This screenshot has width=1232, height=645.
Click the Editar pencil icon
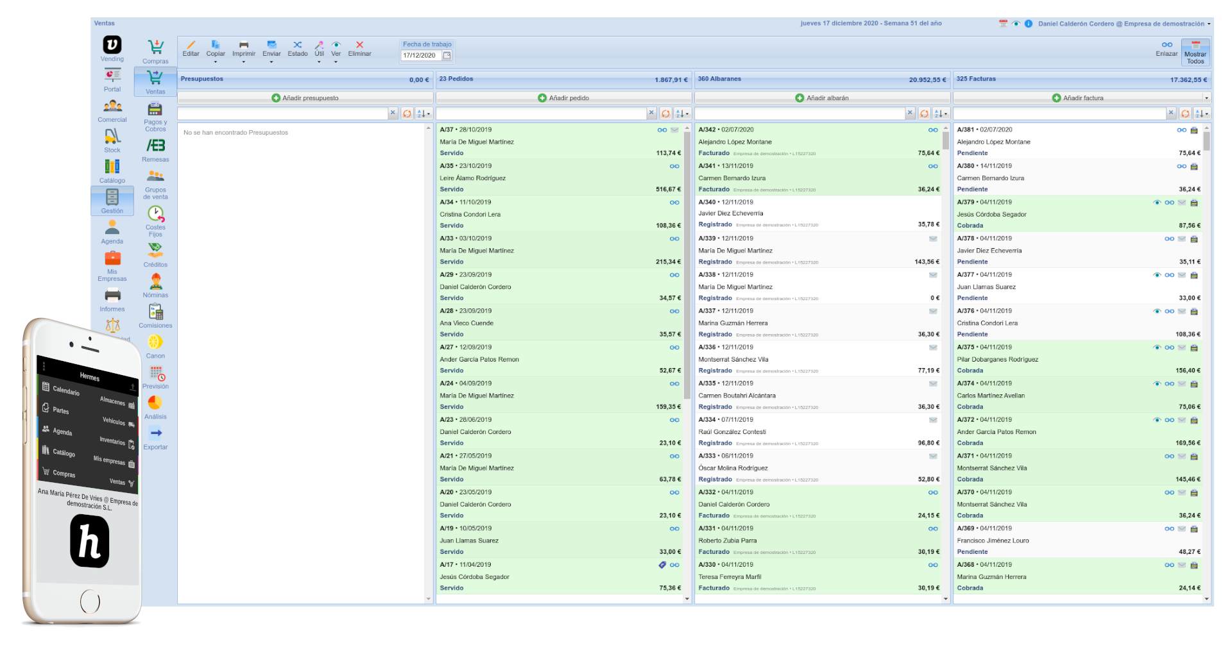(191, 45)
